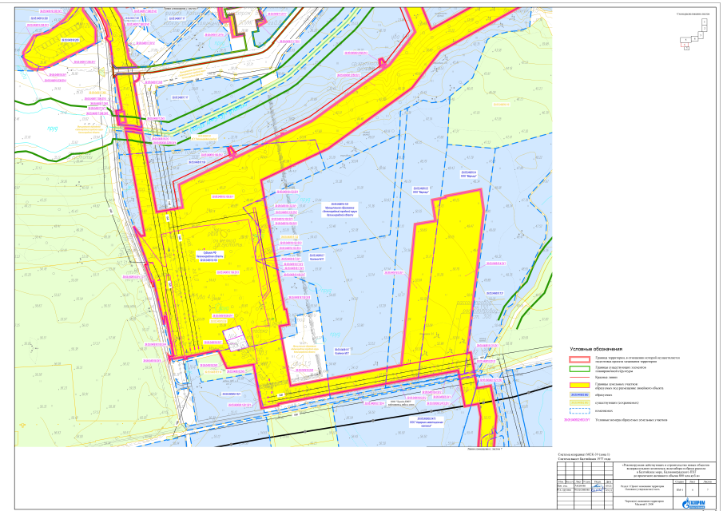
Task: Click the blue formed-plots legend swatch
Action: point(578,395)
